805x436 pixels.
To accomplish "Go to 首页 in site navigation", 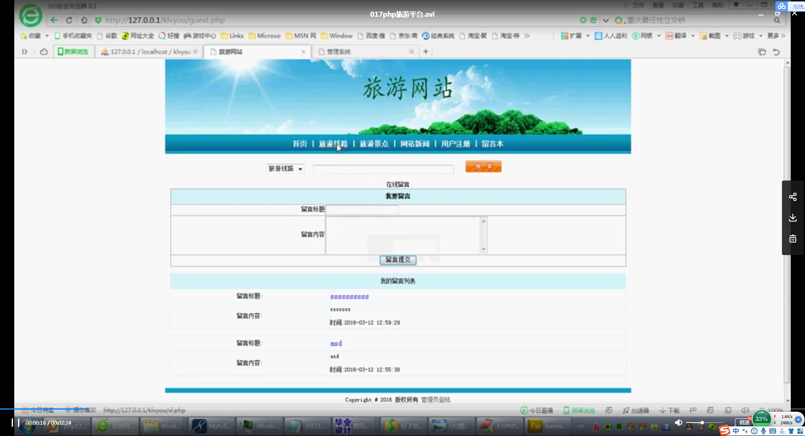I will 300,144.
